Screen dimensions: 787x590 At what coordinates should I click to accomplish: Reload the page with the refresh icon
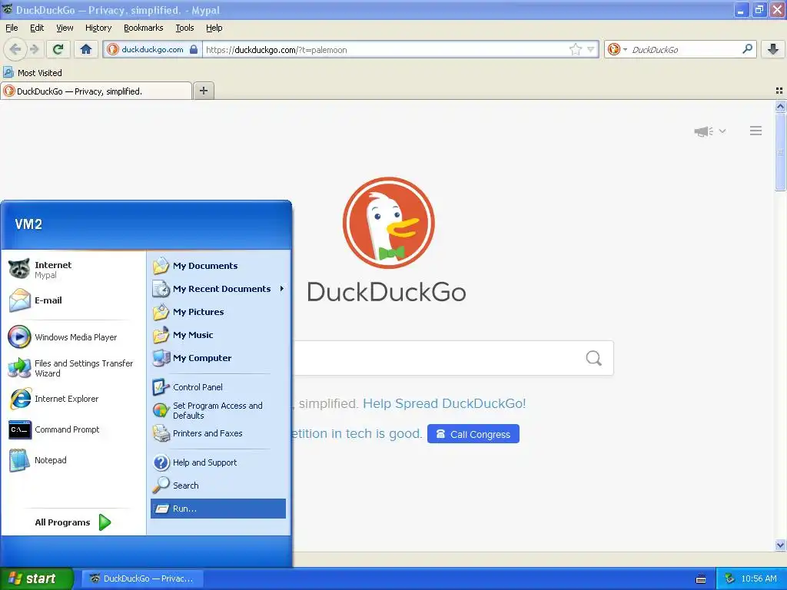58,49
